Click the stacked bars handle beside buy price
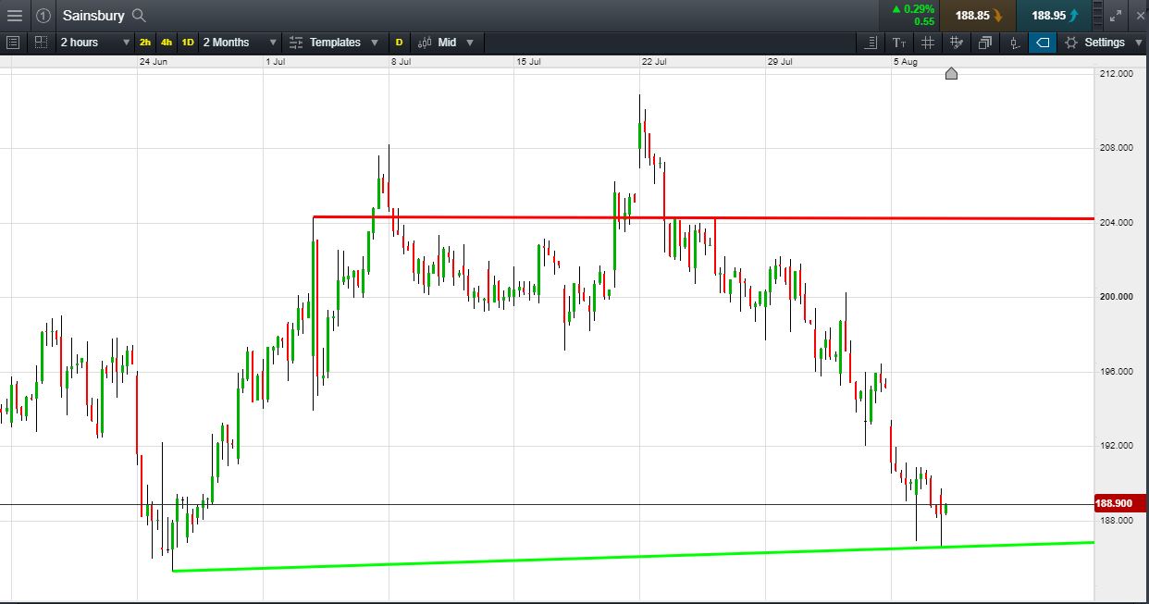This screenshot has height=604, width=1149. 1097,15
